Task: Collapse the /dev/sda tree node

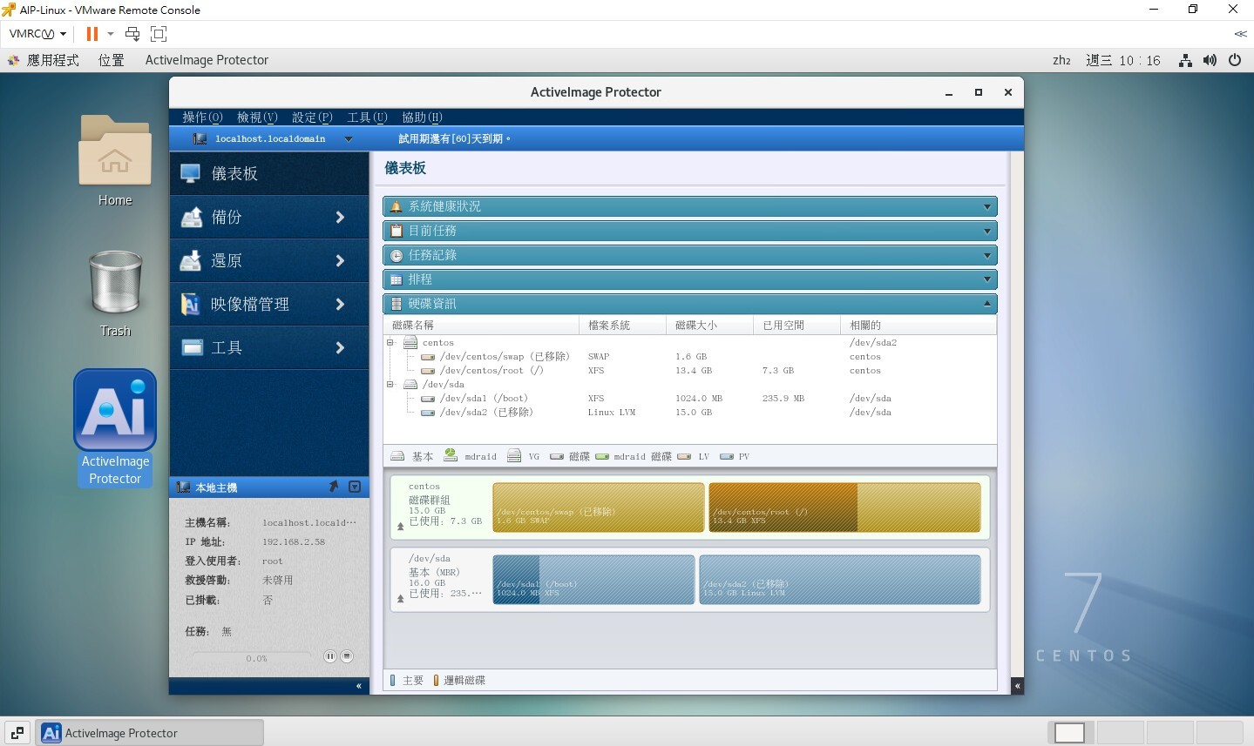Action: coord(390,384)
